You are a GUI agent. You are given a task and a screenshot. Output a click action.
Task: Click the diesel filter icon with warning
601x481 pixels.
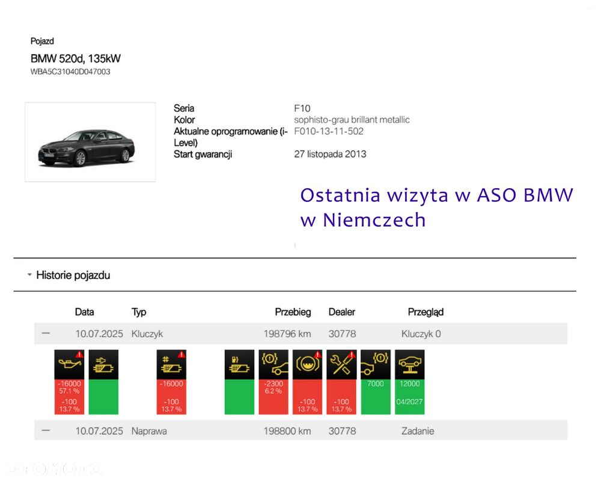[171, 364]
